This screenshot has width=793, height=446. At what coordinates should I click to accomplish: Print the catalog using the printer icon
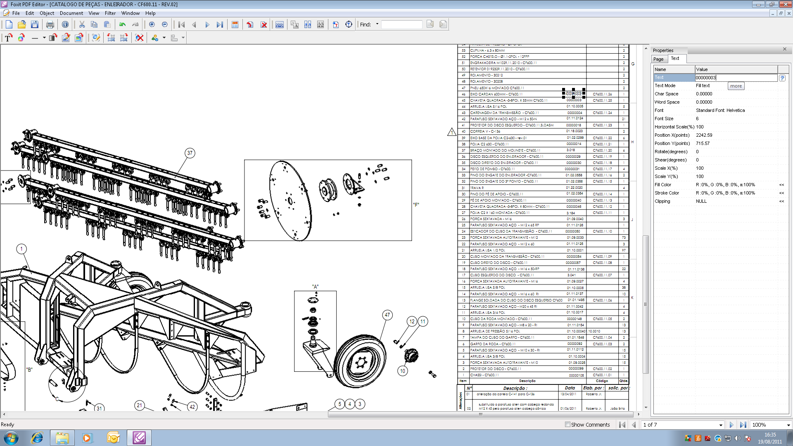(x=50, y=25)
